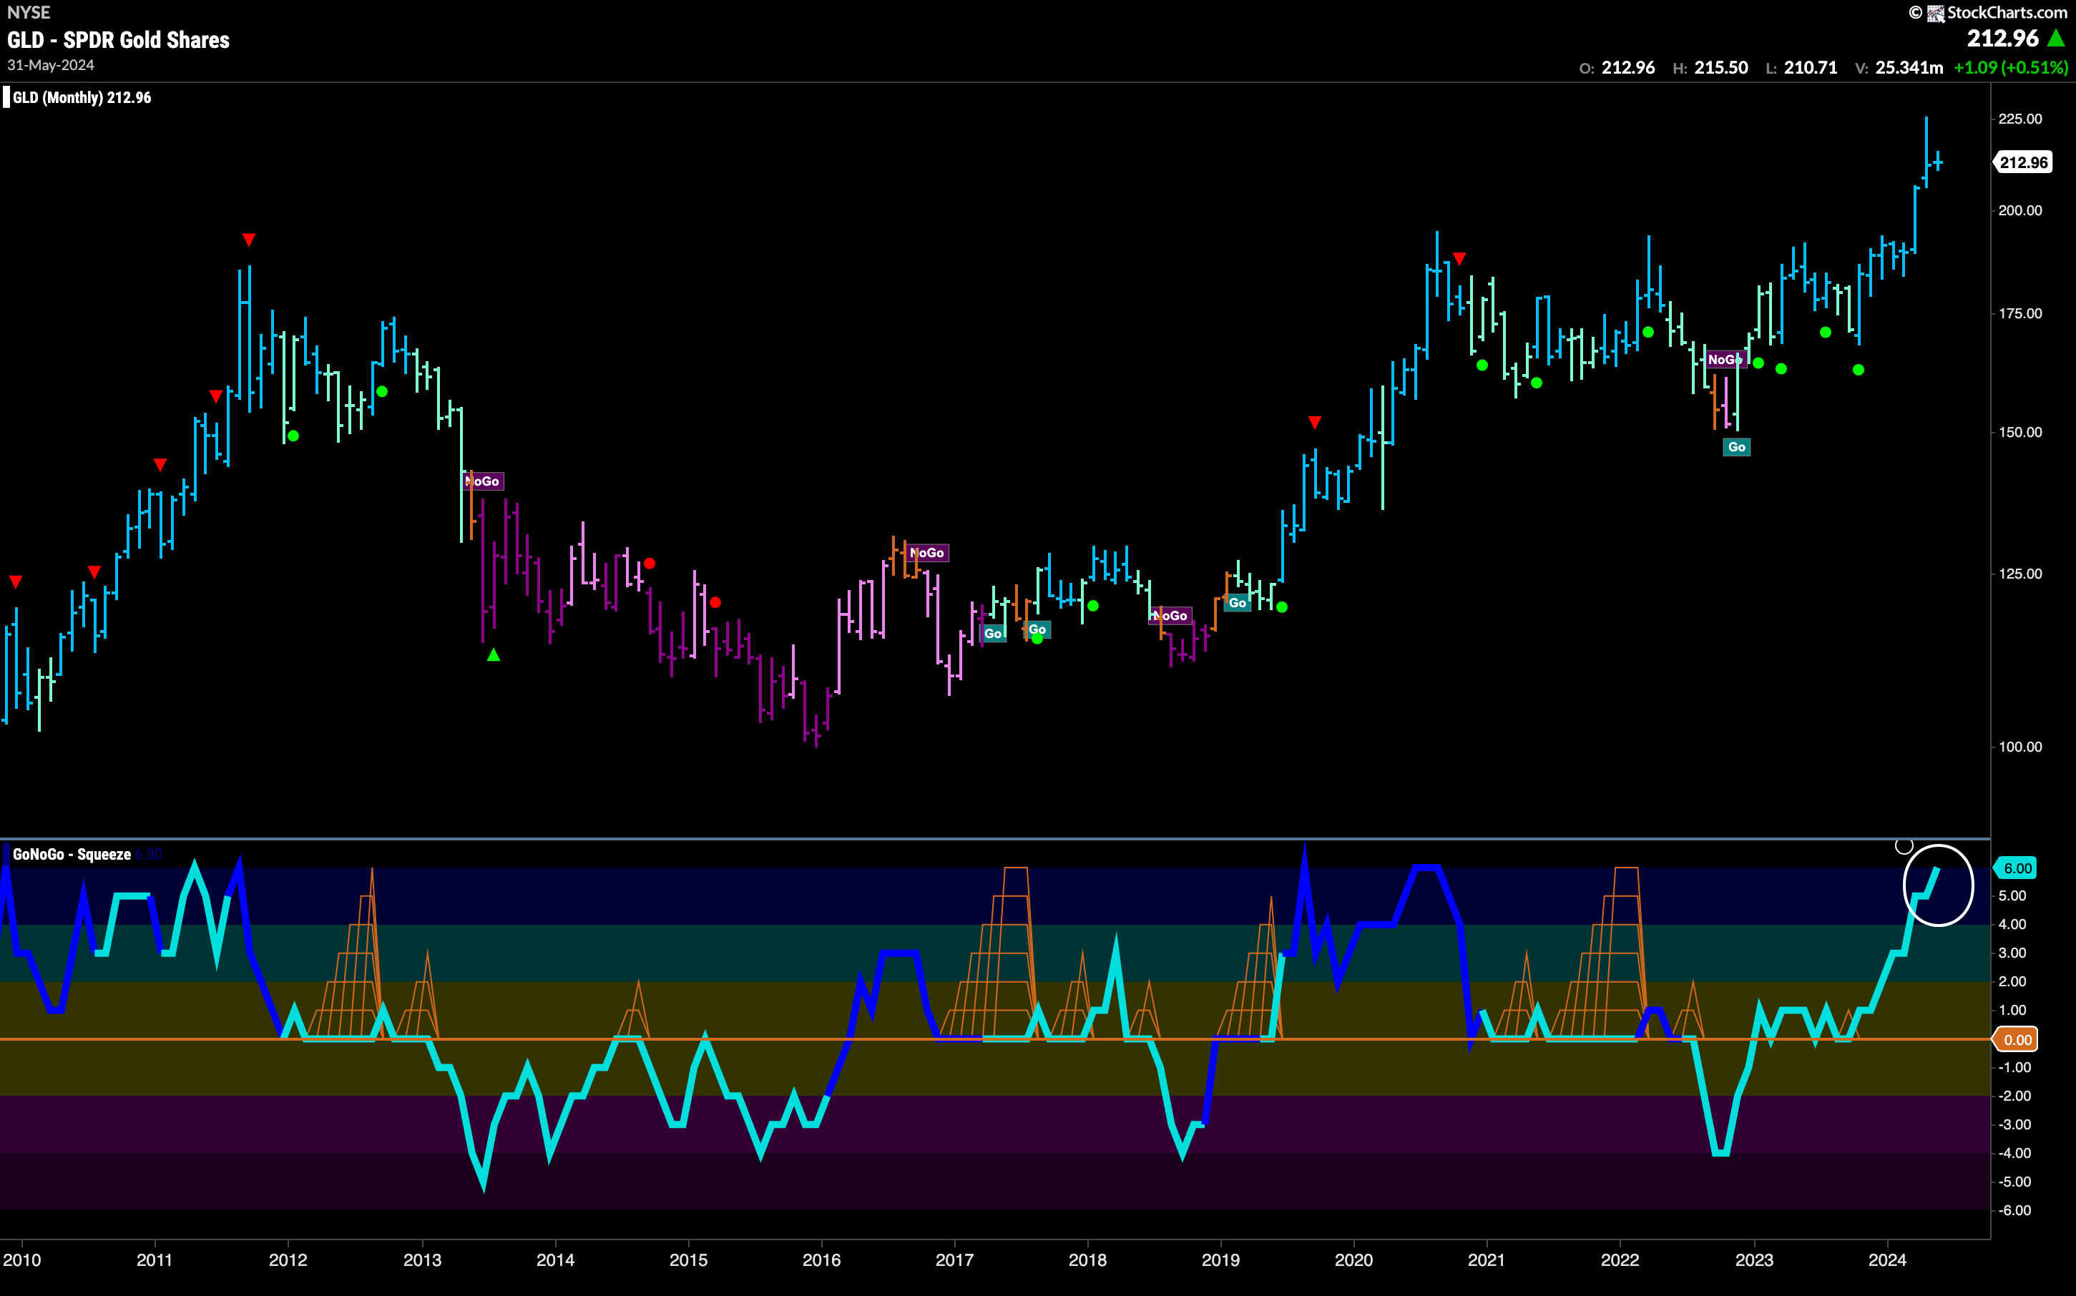Click the red triangle above the late-2019 bars

point(1315,423)
